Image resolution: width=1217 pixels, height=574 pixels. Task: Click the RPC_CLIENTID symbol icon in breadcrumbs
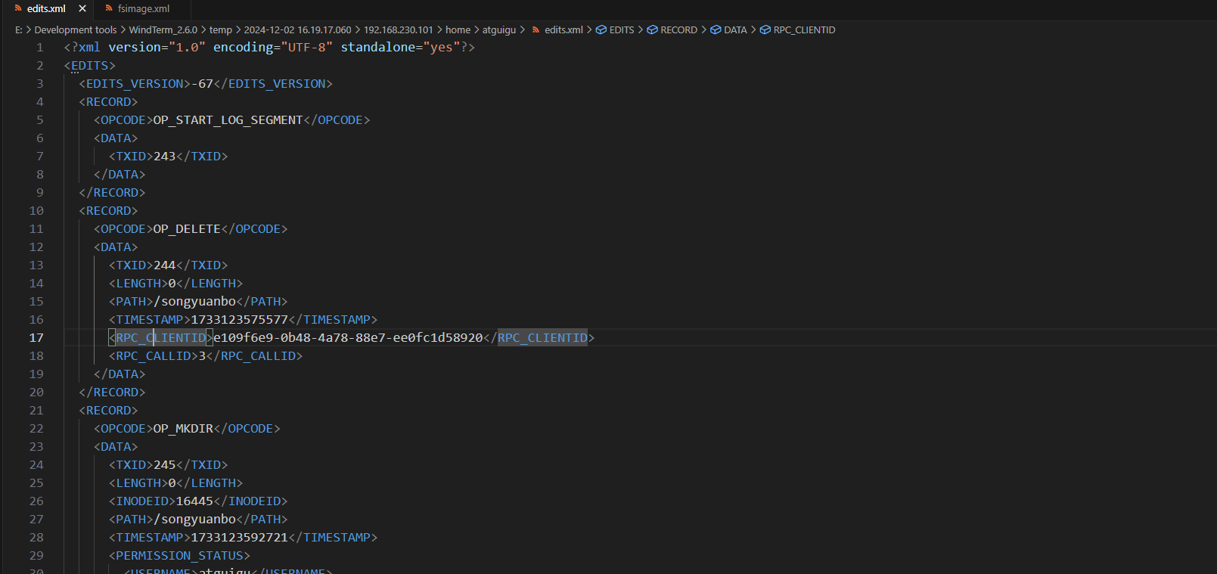(x=765, y=30)
